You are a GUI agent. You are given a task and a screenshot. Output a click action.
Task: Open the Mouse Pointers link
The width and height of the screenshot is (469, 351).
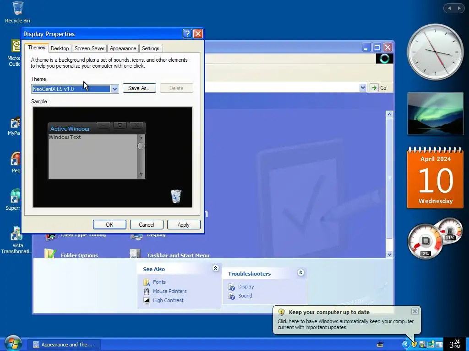[x=169, y=291]
